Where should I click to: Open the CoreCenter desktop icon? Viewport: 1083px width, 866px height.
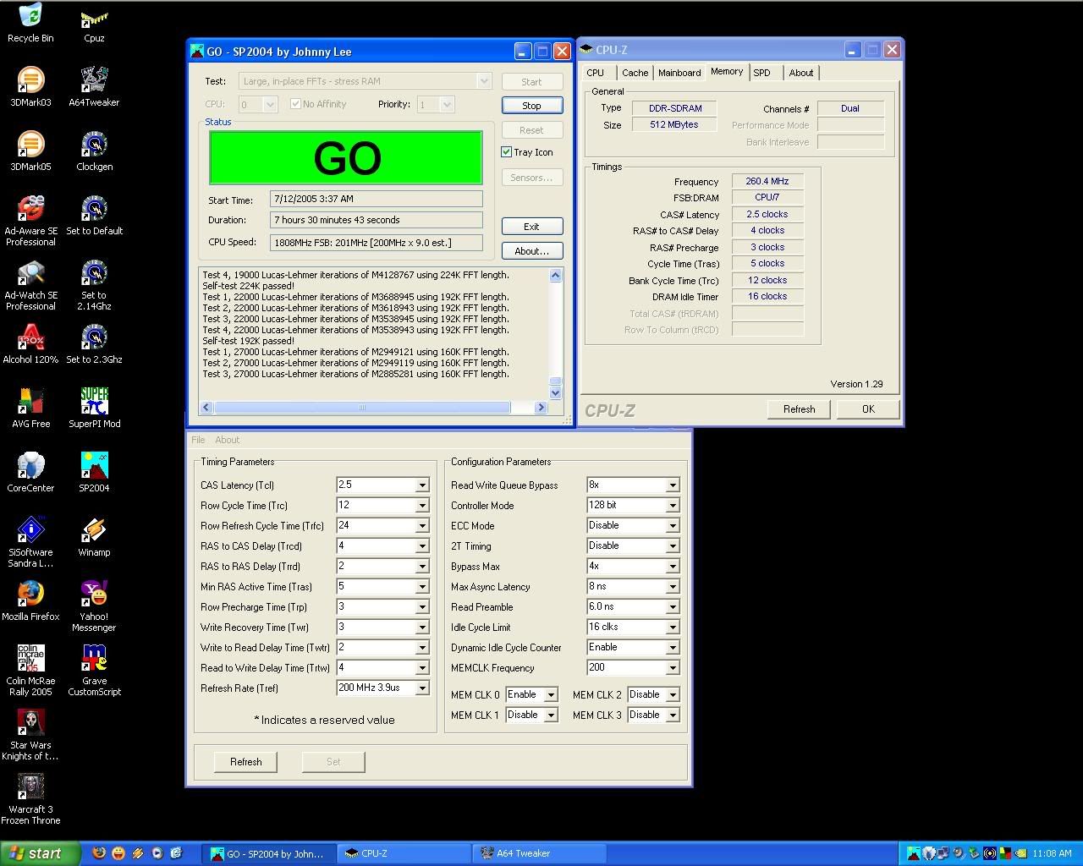click(x=30, y=467)
